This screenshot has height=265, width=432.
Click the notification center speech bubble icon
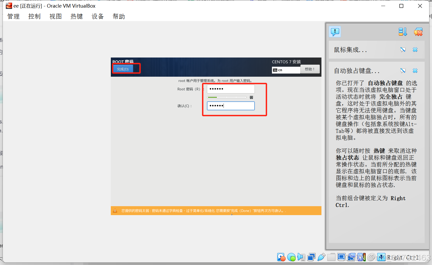coord(335,32)
